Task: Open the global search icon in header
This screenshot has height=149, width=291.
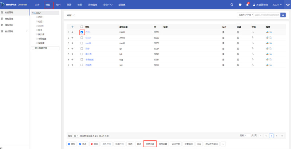Action: point(232,5)
